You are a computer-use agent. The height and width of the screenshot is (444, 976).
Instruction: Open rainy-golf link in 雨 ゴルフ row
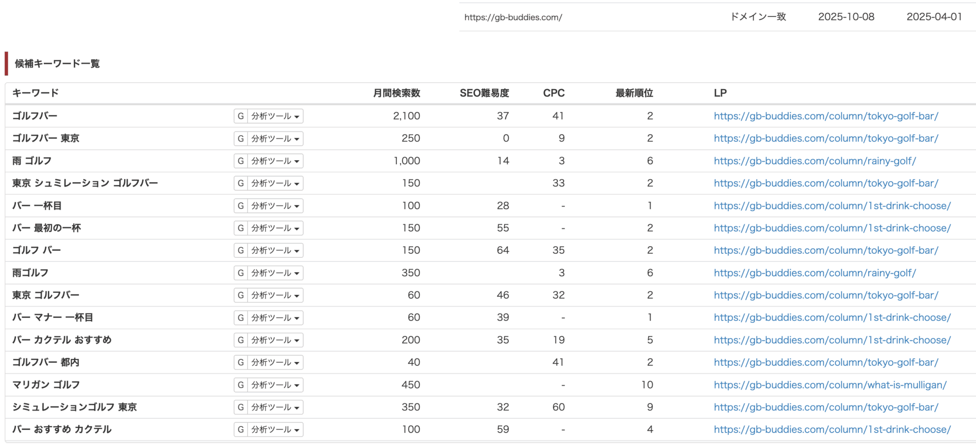point(815,161)
